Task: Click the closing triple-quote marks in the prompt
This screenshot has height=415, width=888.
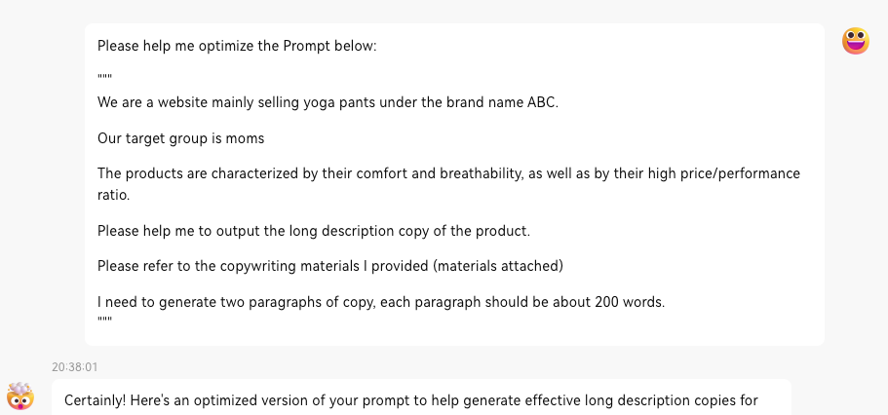Action: pyautogui.click(x=104, y=320)
